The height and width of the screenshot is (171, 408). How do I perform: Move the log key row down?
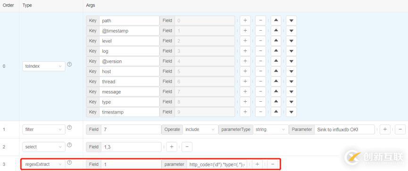pyautogui.click(x=291, y=51)
